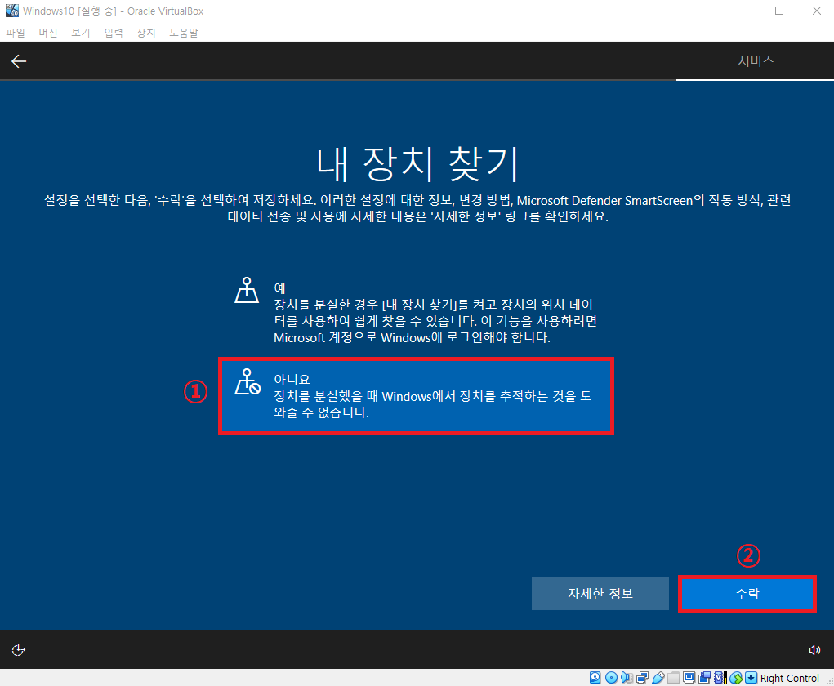The width and height of the screenshot is (834, 686).
Task: Open the 보기 menu
Action: 81,33
